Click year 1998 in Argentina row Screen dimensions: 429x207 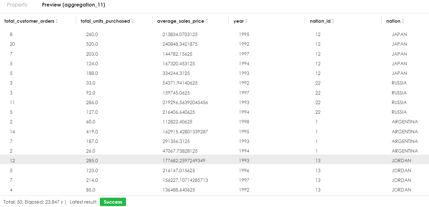(244, 122)
